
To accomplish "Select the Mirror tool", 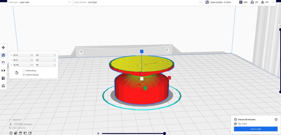I will tap(3, 70).
